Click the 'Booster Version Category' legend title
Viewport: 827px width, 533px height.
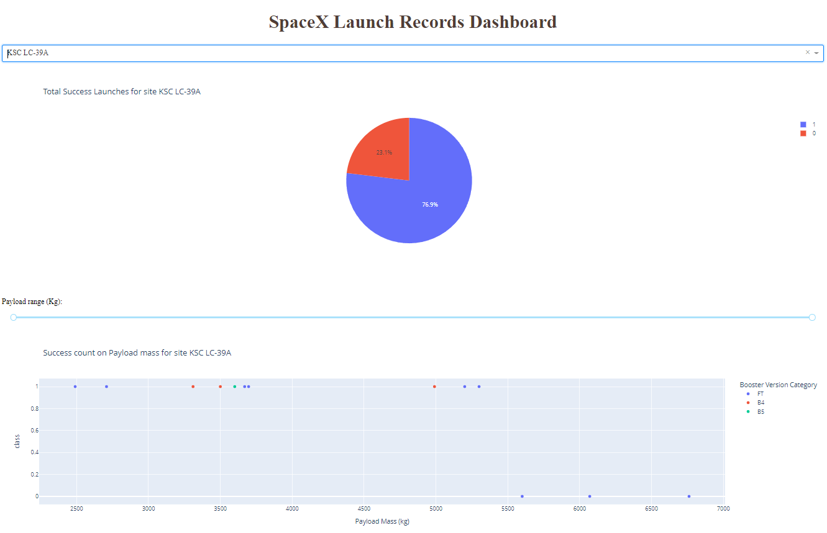coord(779,385)
